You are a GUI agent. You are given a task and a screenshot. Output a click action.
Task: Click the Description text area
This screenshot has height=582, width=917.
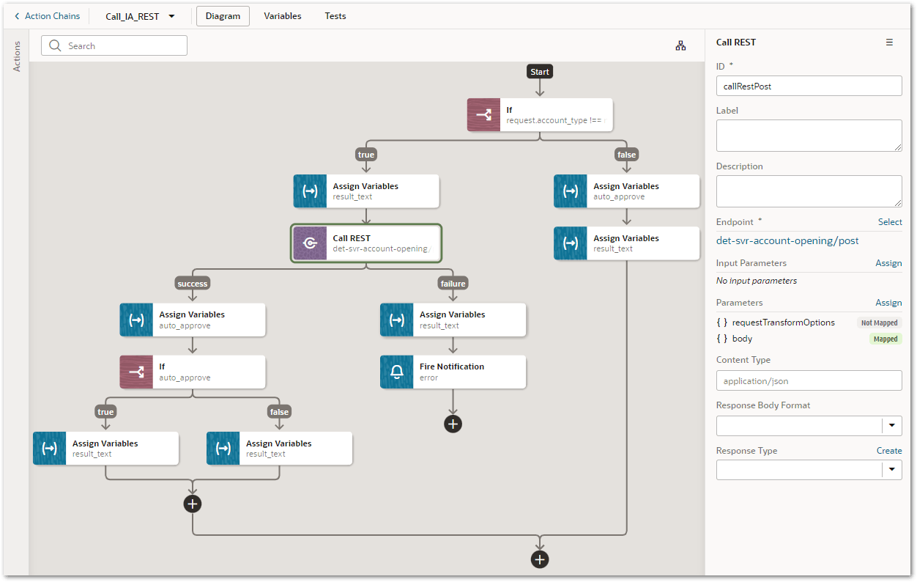(x=809, y=191)
